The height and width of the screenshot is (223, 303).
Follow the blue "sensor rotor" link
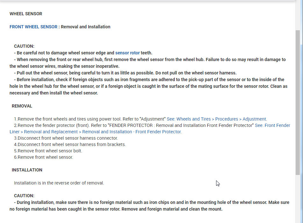click(127, 53)
